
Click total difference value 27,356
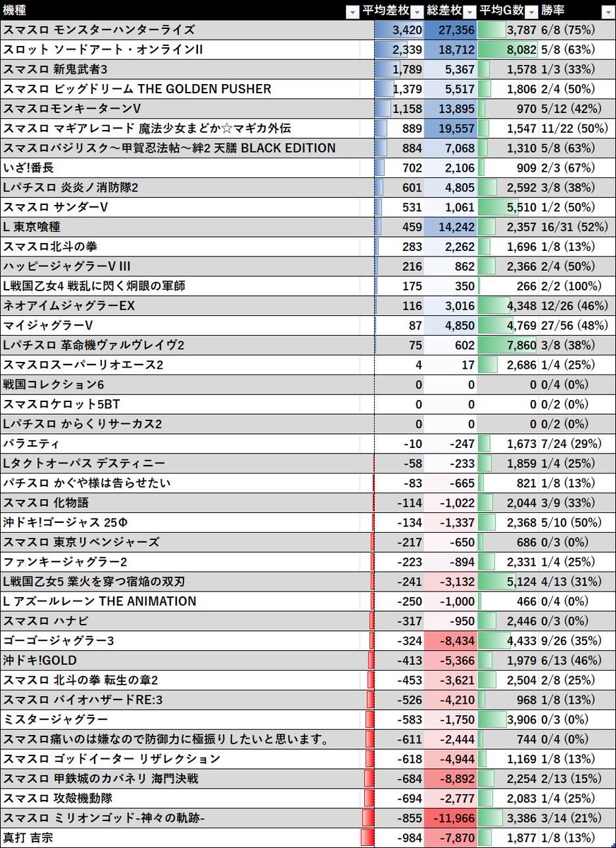[451, 30]
